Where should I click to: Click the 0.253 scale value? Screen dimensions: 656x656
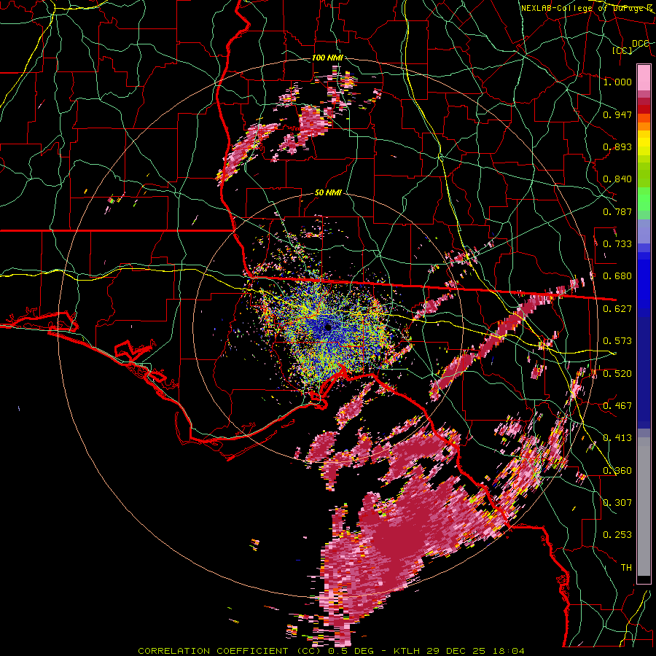[x=617, y=535]
